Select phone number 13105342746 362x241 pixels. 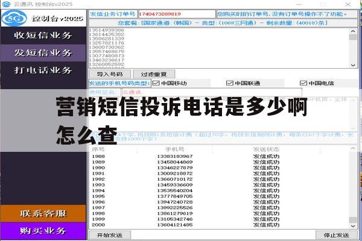click(x=175, y=219)
